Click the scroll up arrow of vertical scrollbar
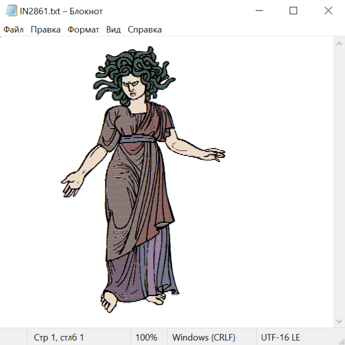Screen dimensions: 345x345 point(339,44)
